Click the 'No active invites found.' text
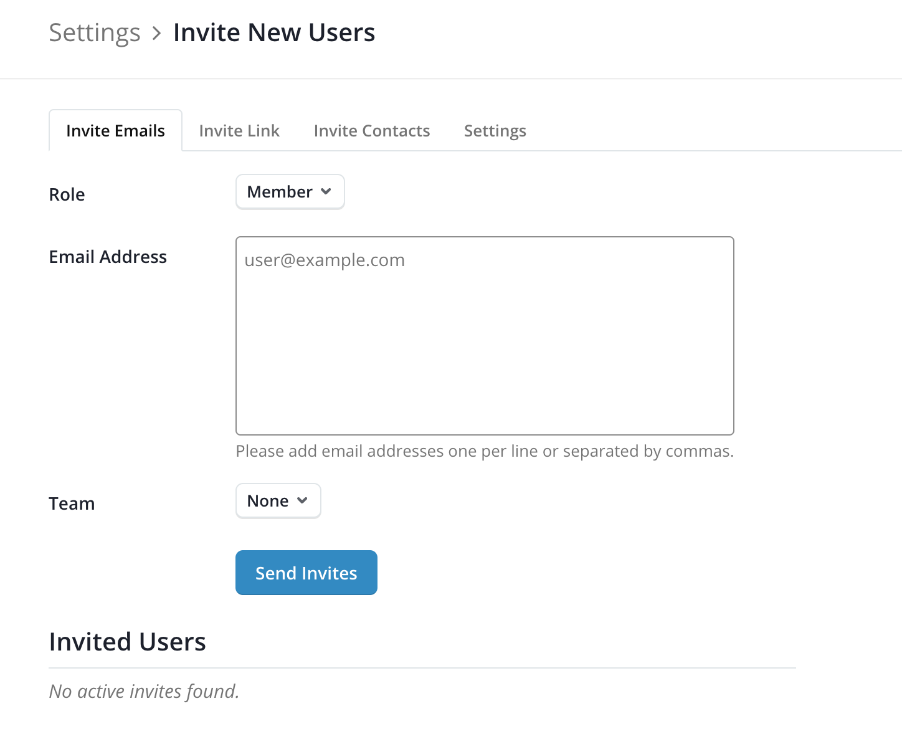Image resolution: width=902 pixels, height=734 pixels. click(x=145, y=692)
